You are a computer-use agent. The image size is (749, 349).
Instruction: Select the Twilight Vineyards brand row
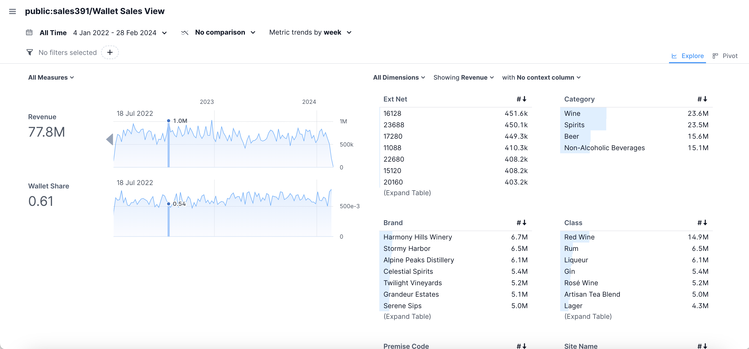pyautogui.click(x=455, y=283)
